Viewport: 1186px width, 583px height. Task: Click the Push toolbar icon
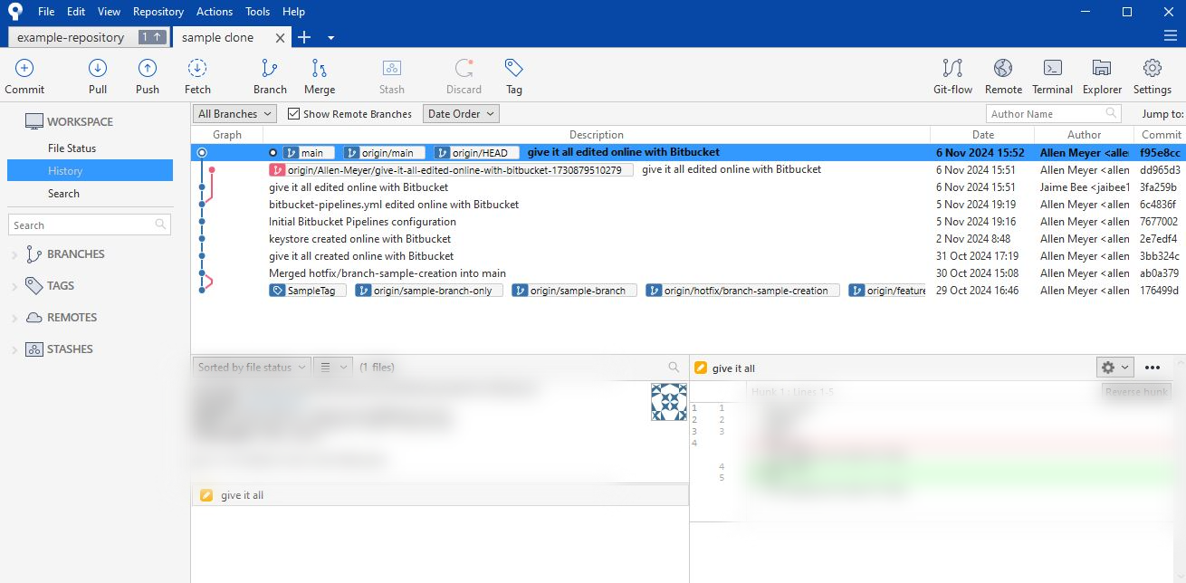point(147,68)
